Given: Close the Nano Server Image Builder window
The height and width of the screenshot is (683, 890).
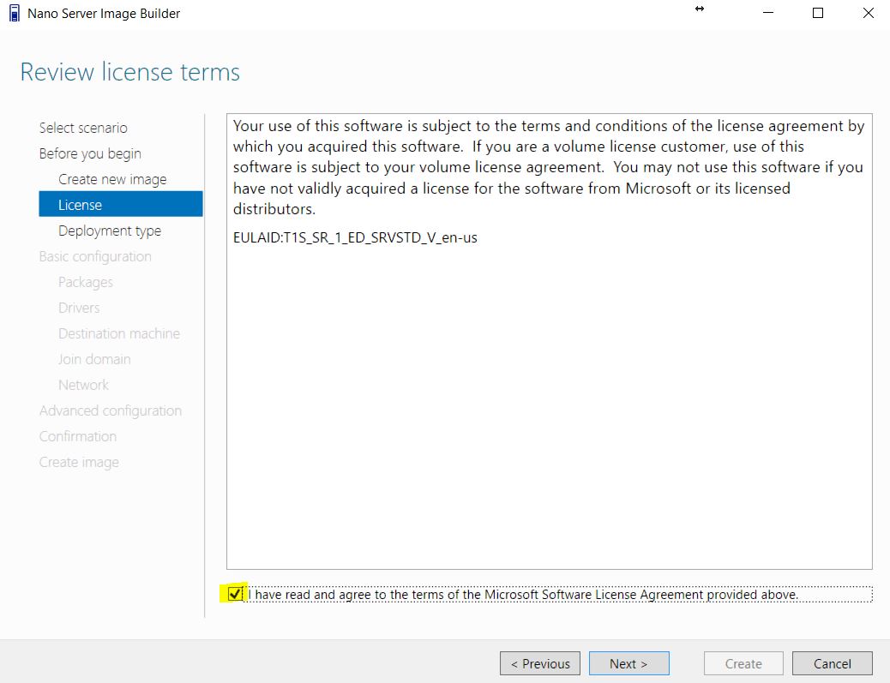Looking at the screenshot, I should [x=868, y=13].
